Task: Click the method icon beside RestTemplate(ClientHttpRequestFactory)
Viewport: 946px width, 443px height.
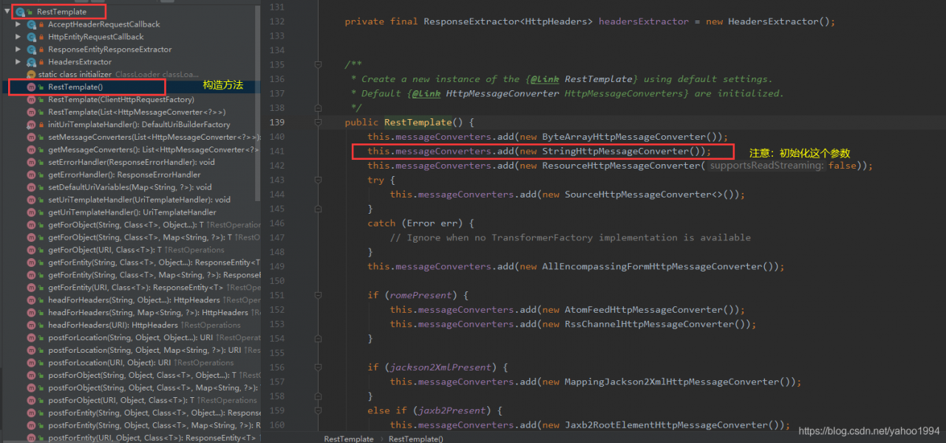Action: [x=31, y=100]
